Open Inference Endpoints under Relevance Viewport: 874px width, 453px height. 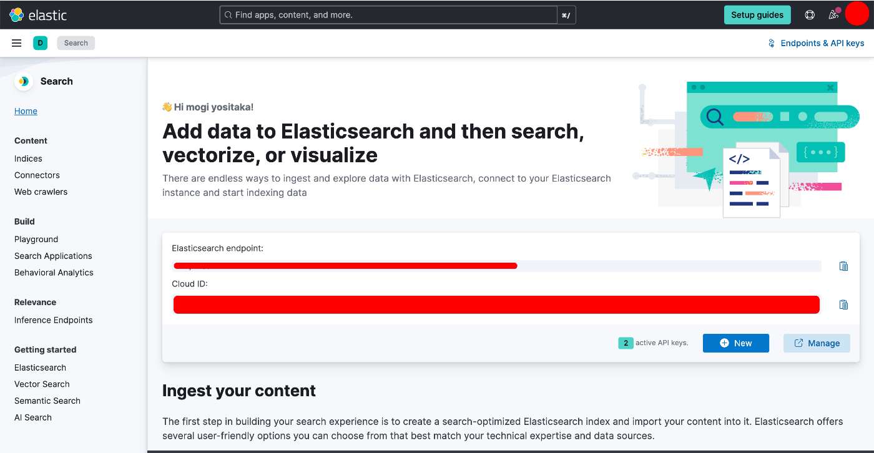tap(53, 320)
